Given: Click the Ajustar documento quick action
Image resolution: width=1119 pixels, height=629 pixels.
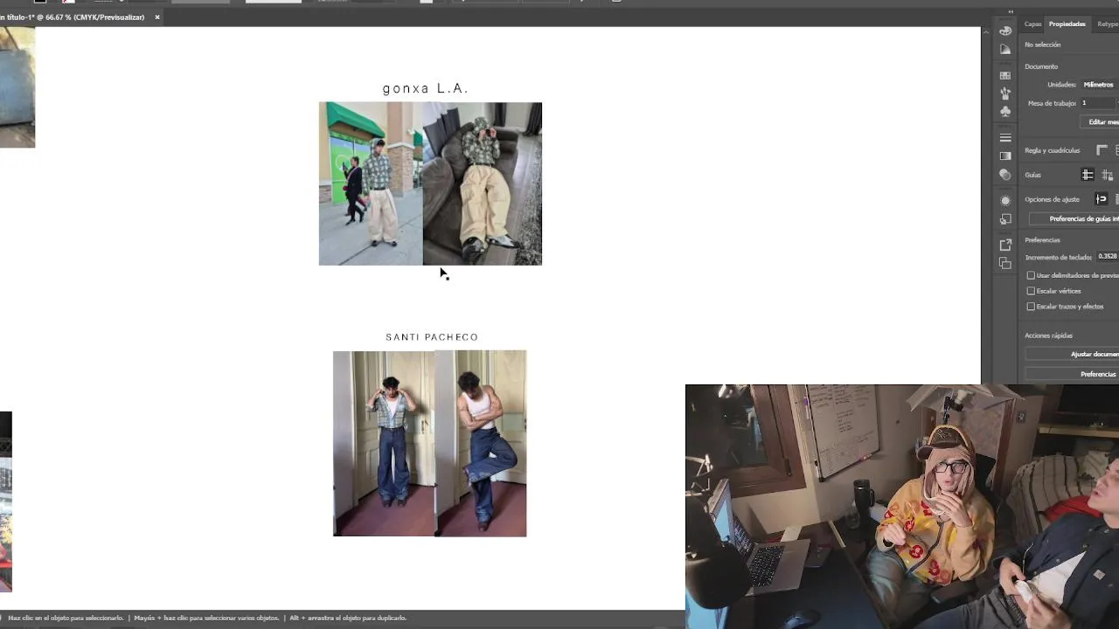Looking at the screenshot, I should tap(1072, 354).
